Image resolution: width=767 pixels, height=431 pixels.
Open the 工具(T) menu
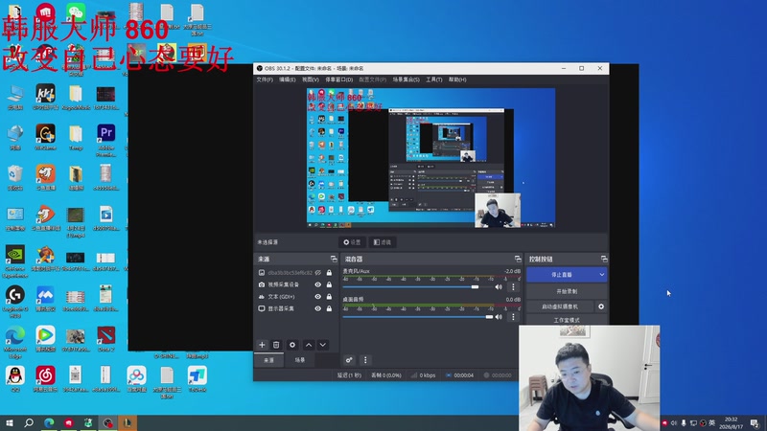(x=434, y=79)
